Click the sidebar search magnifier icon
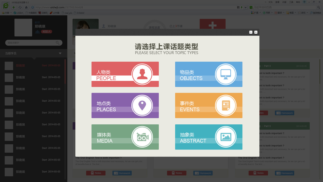The width and height of the screenshot is (323, 182). coord(58,43)
